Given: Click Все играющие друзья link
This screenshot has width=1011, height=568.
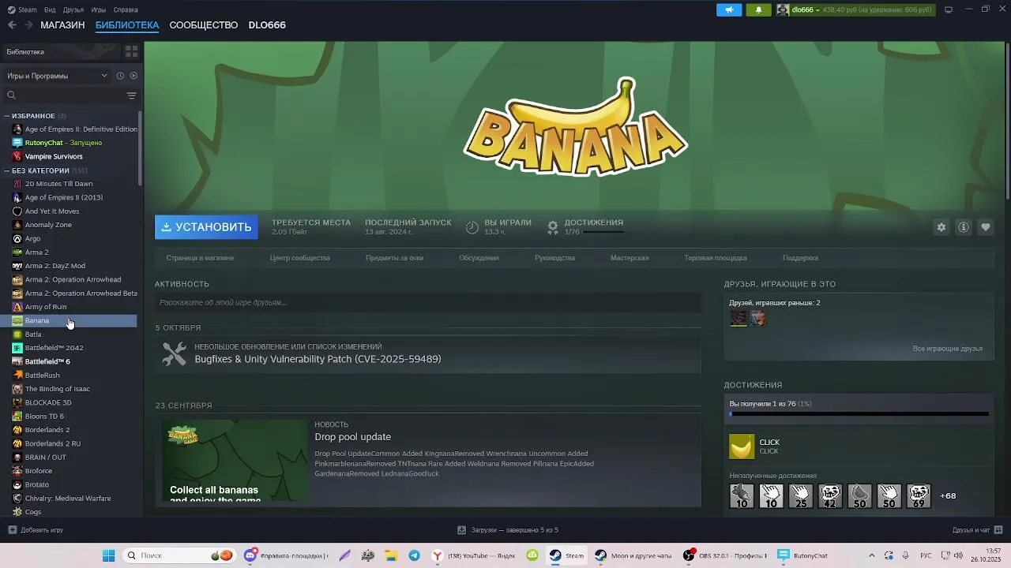Looking at the screenshot, I should (x=947, y=349).
